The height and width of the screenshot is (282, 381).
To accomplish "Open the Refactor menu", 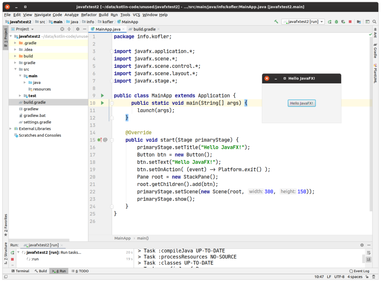I will tap(89, 15).
